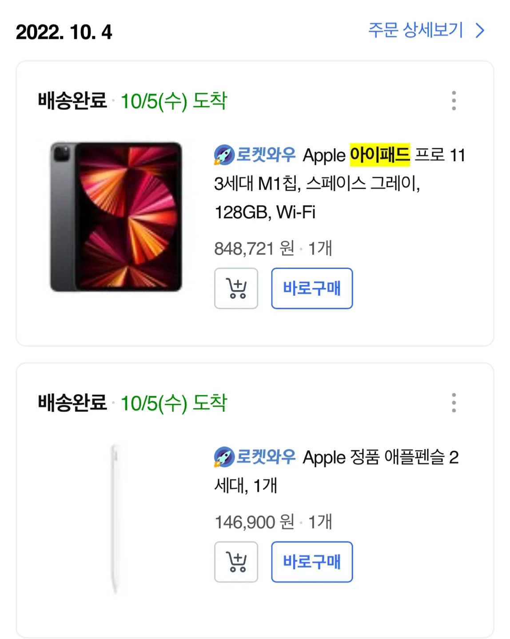The height and width of the screenshot is (639, 510).
Task: Click the 146,900 원 price text
Action: (254, 522)
